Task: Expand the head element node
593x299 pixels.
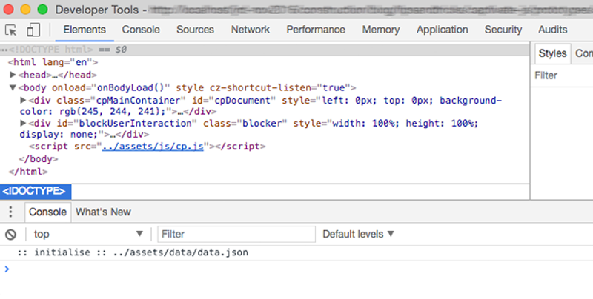Action: click(13, 75)
